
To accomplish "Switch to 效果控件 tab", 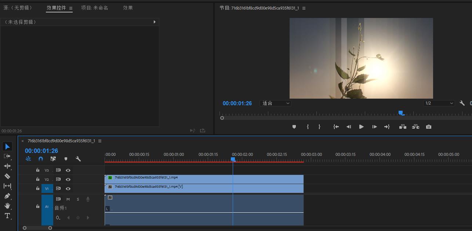I will [57, 8].
